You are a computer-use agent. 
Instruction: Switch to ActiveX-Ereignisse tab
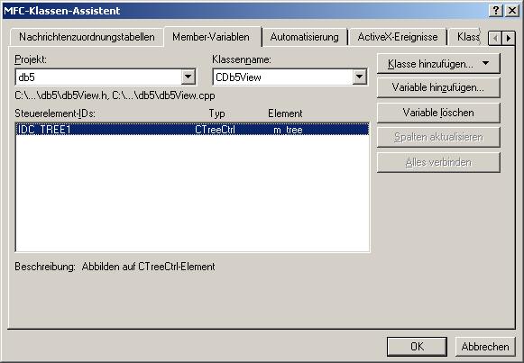pos(398,37)
